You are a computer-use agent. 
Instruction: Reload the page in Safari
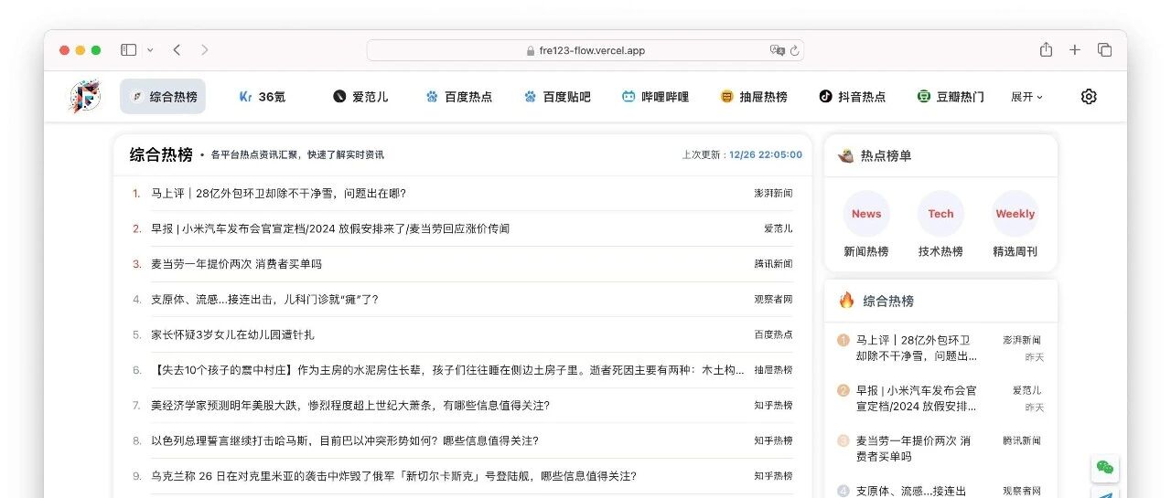coord(794,50)
